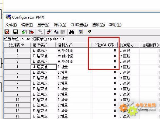Click the greyed Paste clipboard icon
Screen dimensions: 160x119
click(x=63, y=32)
